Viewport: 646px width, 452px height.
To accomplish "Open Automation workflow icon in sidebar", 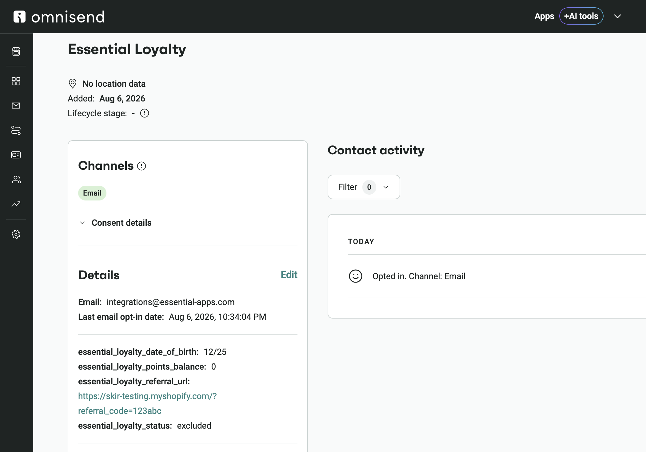I will (x=16, y=130).
